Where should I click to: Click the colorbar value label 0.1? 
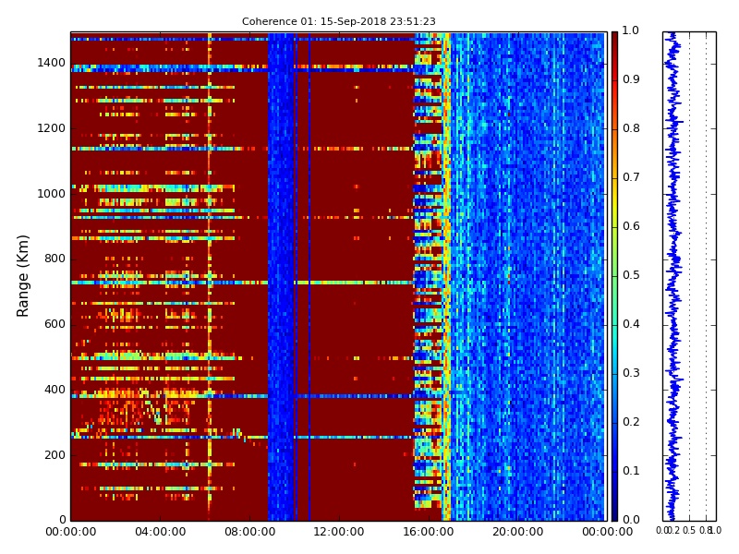(x=631, y=471)
